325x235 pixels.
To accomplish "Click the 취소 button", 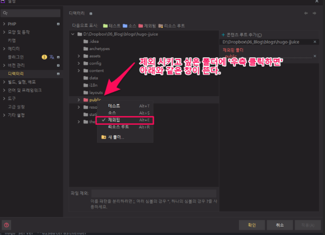I will (x=280, y=225).
